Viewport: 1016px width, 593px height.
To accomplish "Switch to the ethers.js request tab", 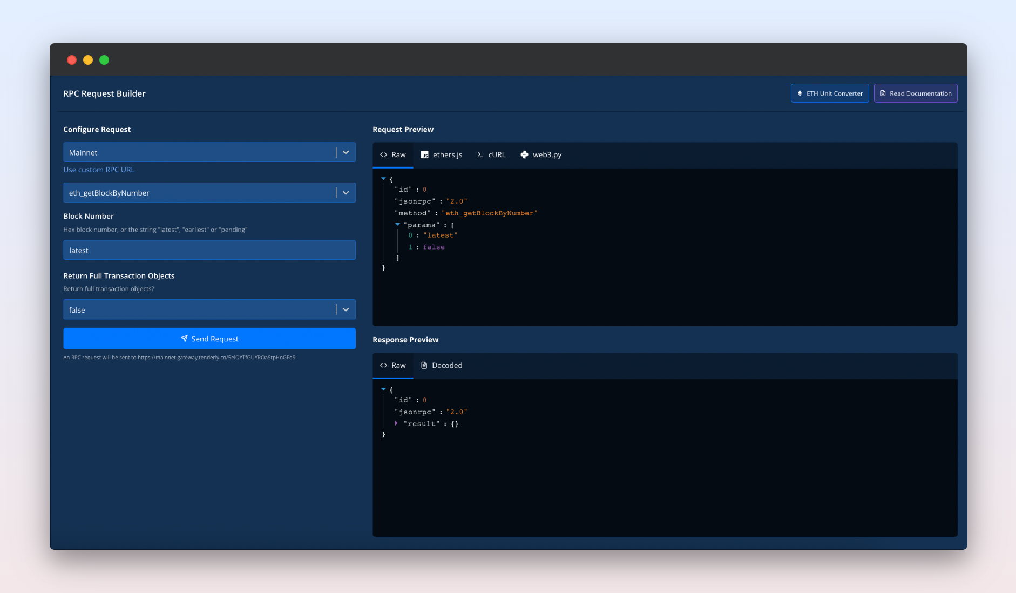I will pyautogui.click(x=442, y=155).
